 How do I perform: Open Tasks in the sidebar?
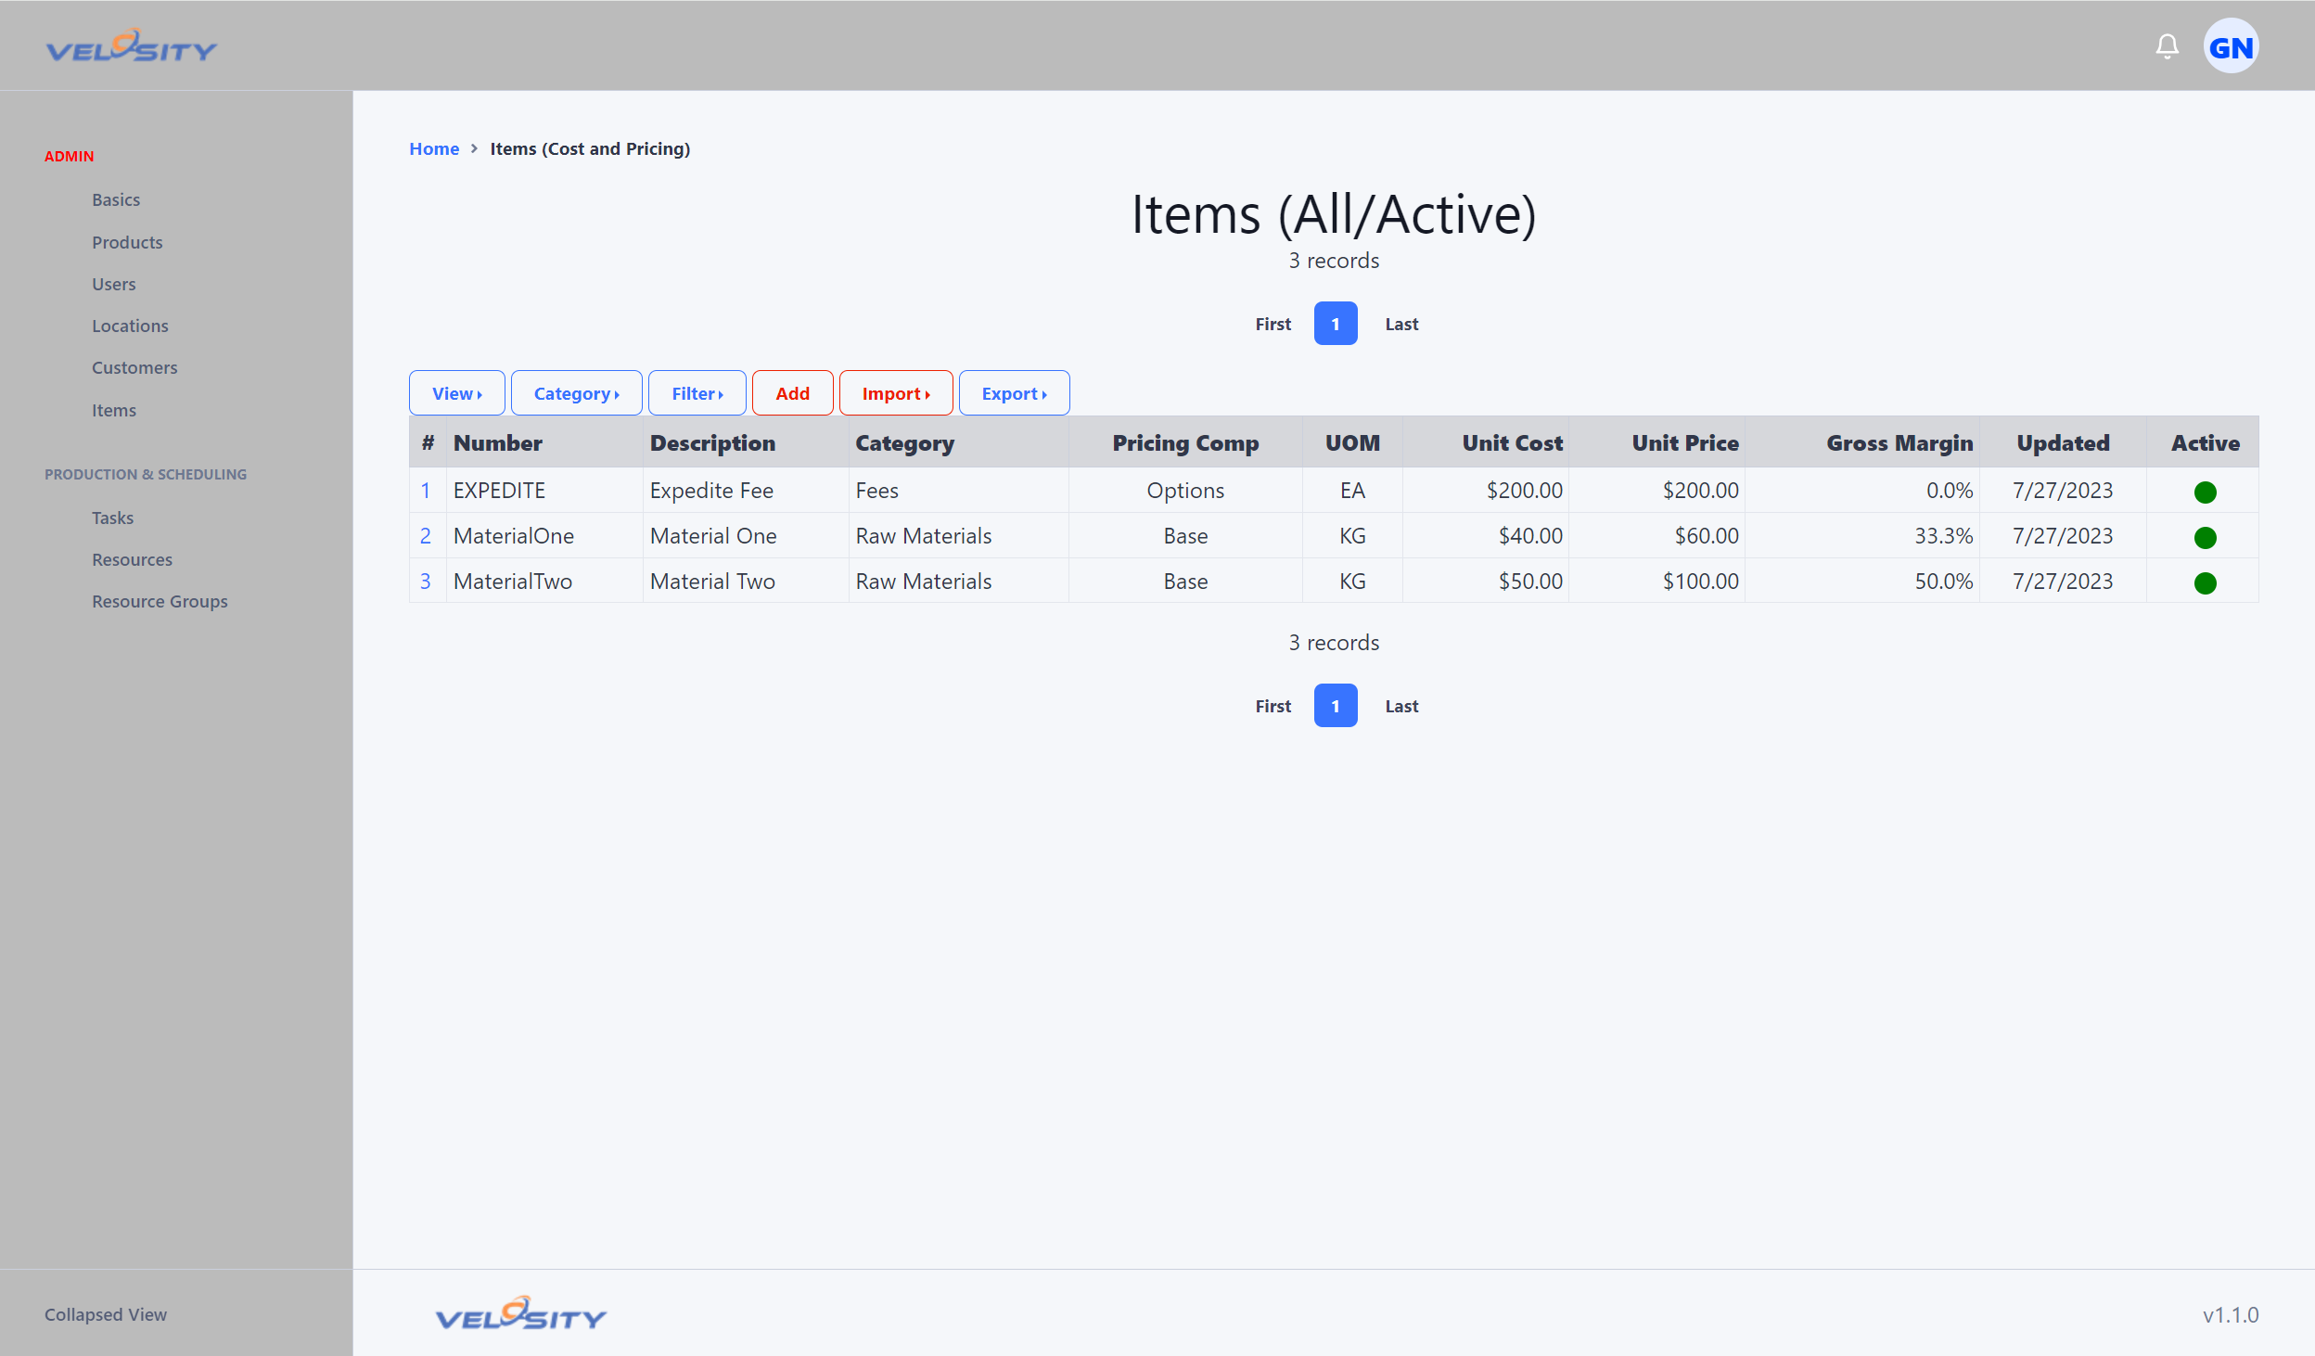coord(112,518)
